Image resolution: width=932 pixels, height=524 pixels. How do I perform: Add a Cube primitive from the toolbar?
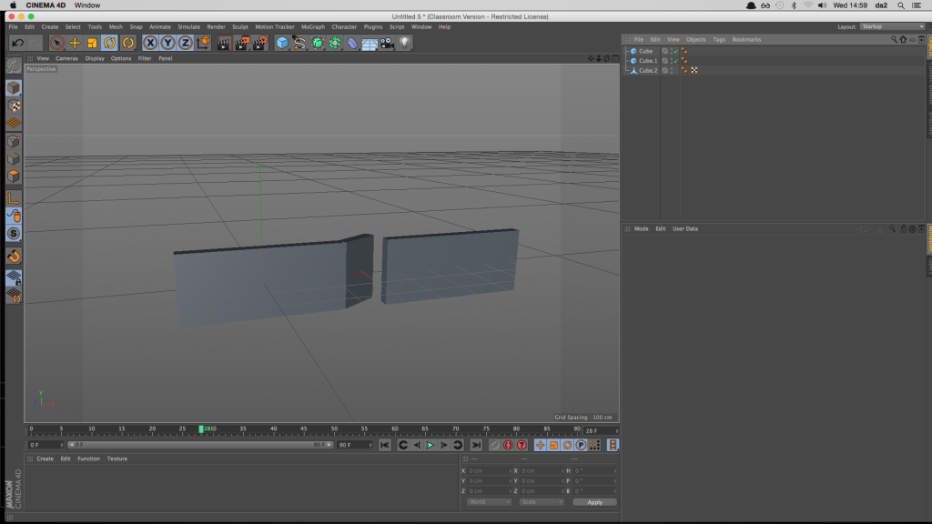pos(282,42)
